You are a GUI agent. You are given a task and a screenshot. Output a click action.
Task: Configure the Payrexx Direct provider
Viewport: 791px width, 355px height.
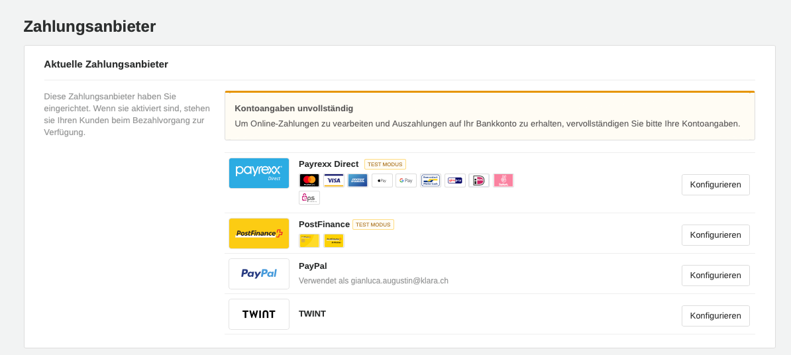coord(715,185)
